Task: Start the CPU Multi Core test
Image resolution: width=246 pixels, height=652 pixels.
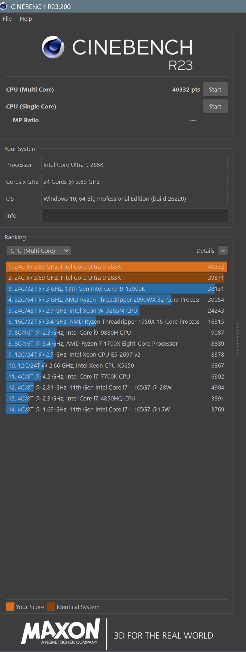Action: coord(215,89)
